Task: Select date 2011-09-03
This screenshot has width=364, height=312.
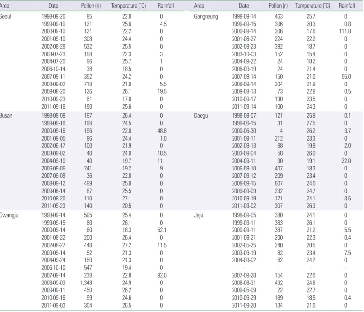Action: pyautogui.click(x=53, y=305)
